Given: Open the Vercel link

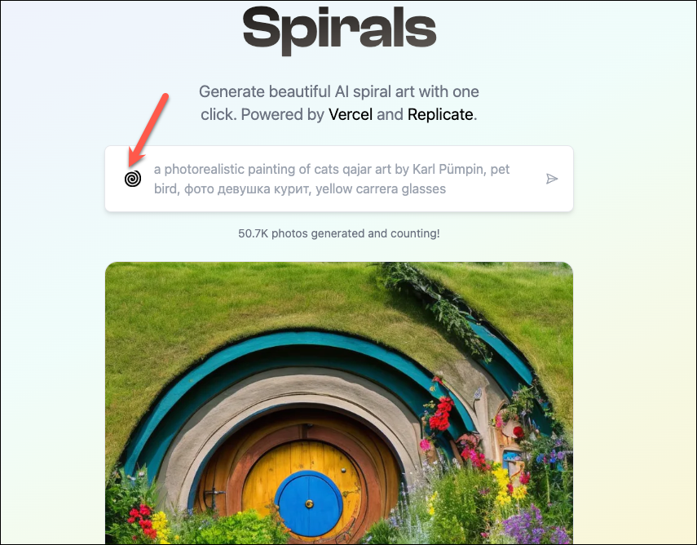Looking at the screenshot, I should (x=351, y=114).
